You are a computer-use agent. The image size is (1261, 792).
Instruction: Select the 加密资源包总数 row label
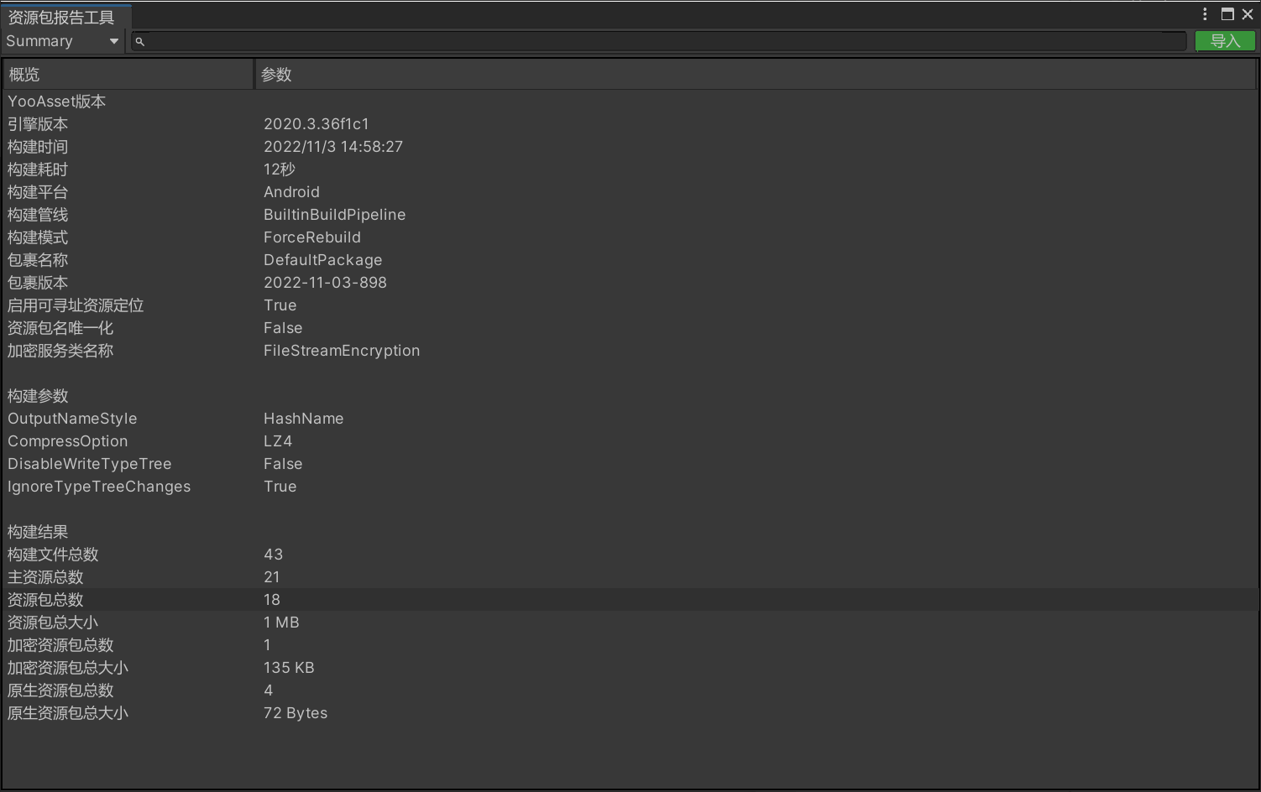coord(60,645)
